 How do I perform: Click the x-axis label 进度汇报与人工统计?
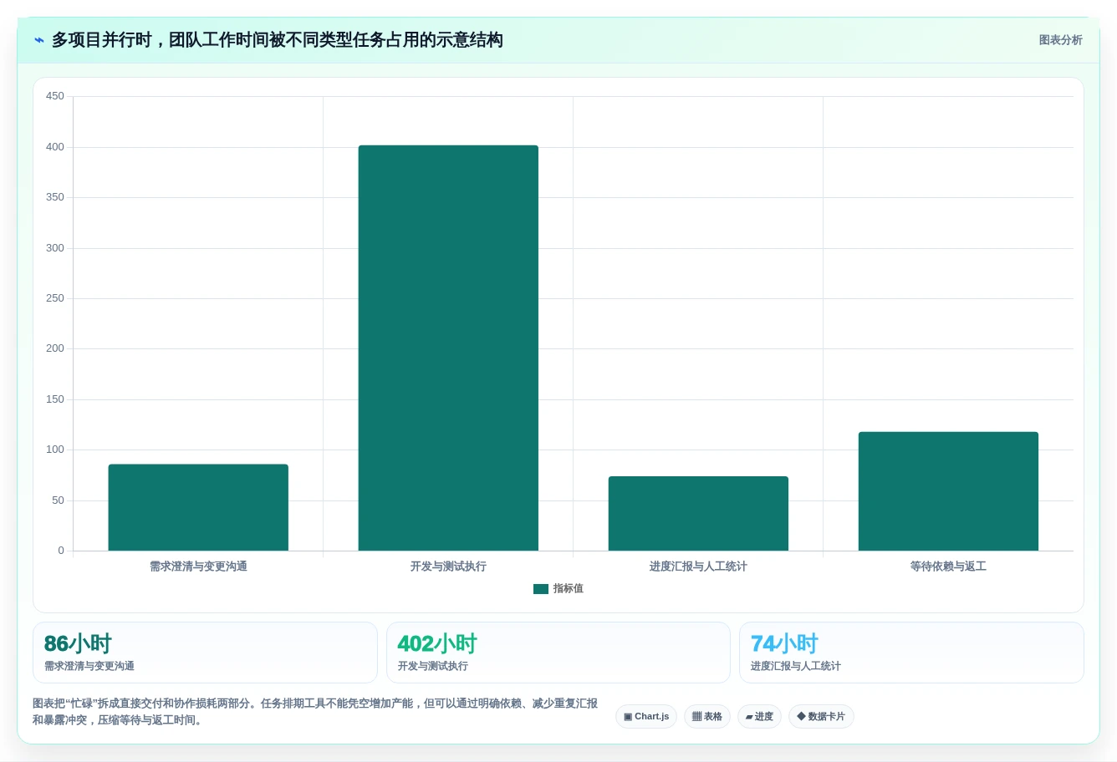coord(698,566)
